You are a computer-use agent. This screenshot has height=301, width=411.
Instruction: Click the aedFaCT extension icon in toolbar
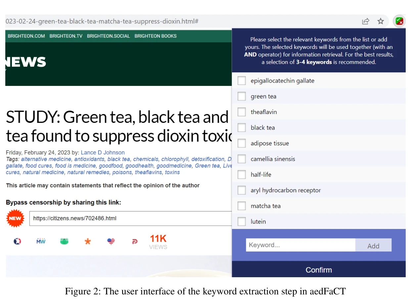click(x=399, y=21)
